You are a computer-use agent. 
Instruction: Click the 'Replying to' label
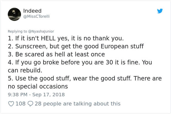(x=17, y=31)
